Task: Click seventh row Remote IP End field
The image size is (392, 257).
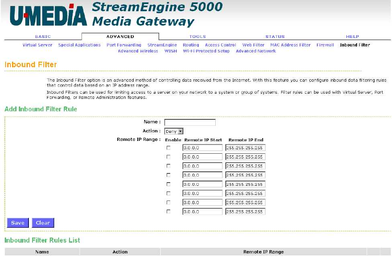Action: click(x=245, y=203)
